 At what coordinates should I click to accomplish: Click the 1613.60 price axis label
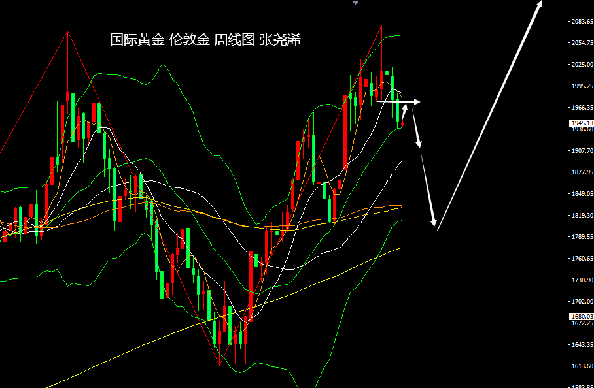(583, 366)
